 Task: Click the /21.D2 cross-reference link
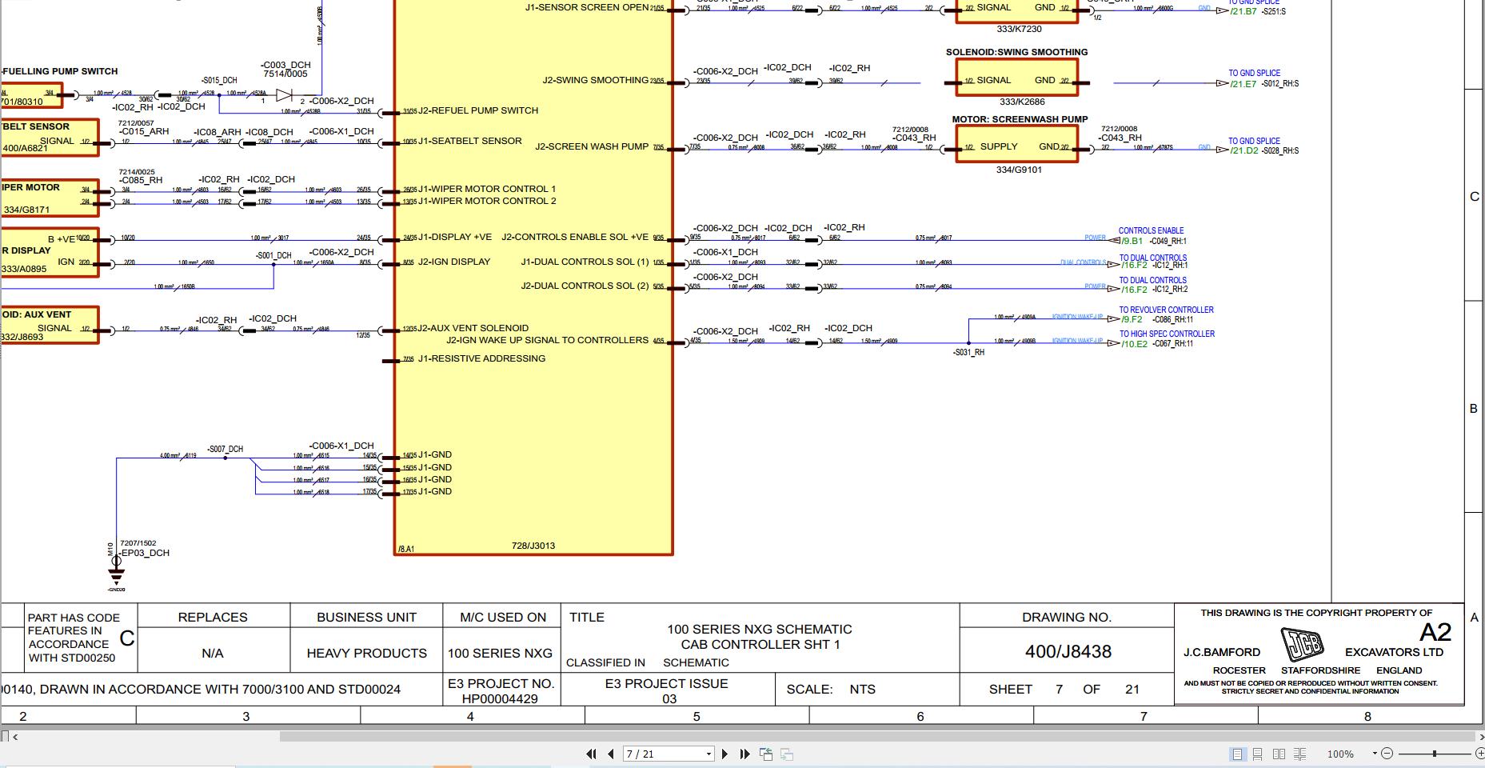(1243, 150)
